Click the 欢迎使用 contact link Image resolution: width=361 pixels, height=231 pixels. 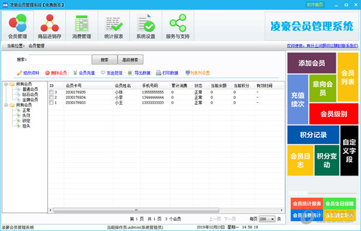322,46
